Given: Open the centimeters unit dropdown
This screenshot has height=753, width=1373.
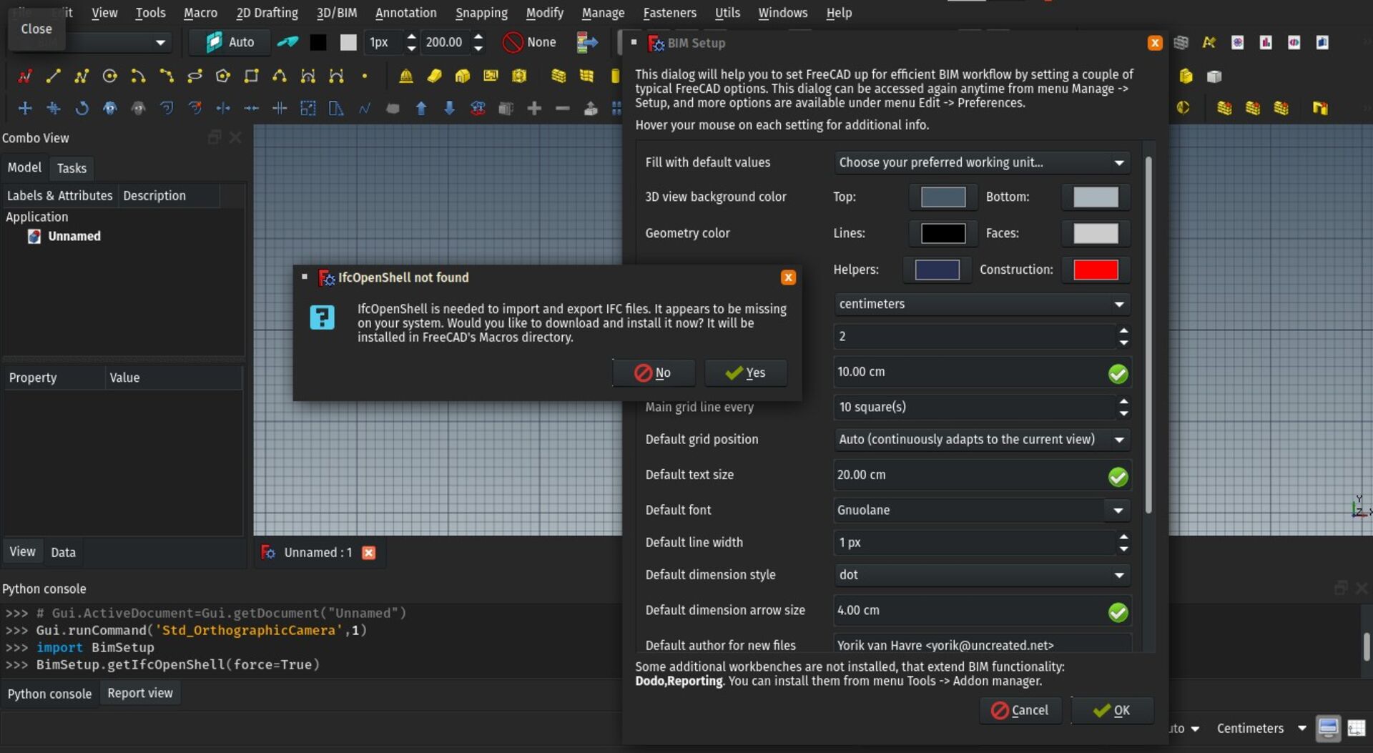Looking at the screenshot, I should (982, 304).
